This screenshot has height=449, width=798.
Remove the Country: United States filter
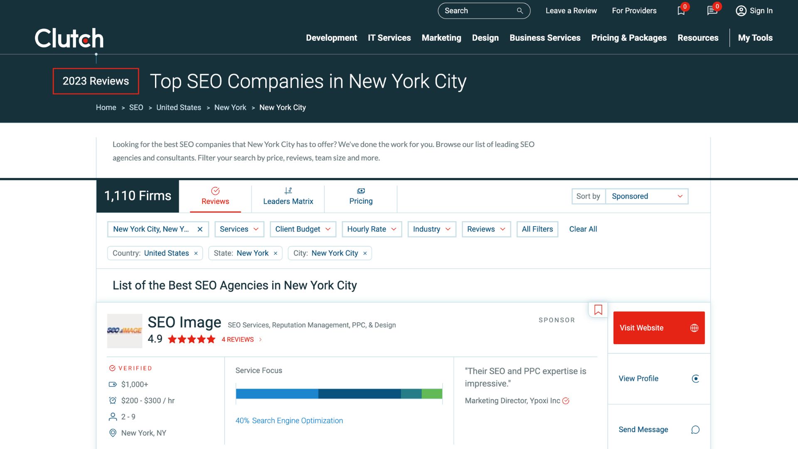[196, 253]
